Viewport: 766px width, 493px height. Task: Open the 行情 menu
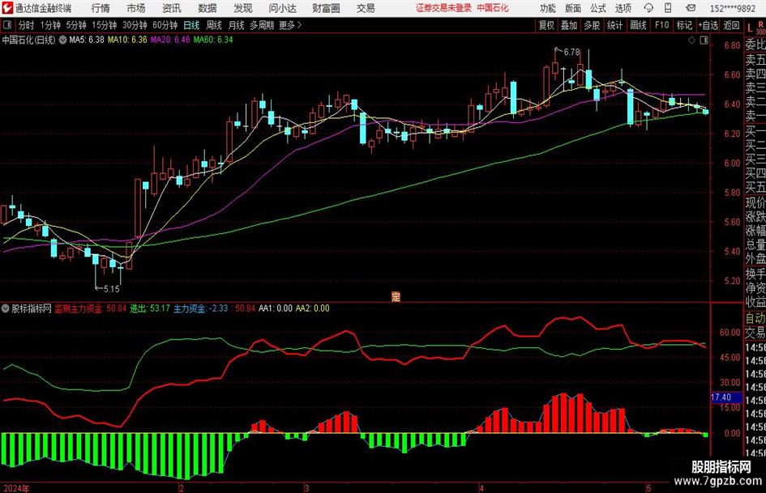[101, 8]
